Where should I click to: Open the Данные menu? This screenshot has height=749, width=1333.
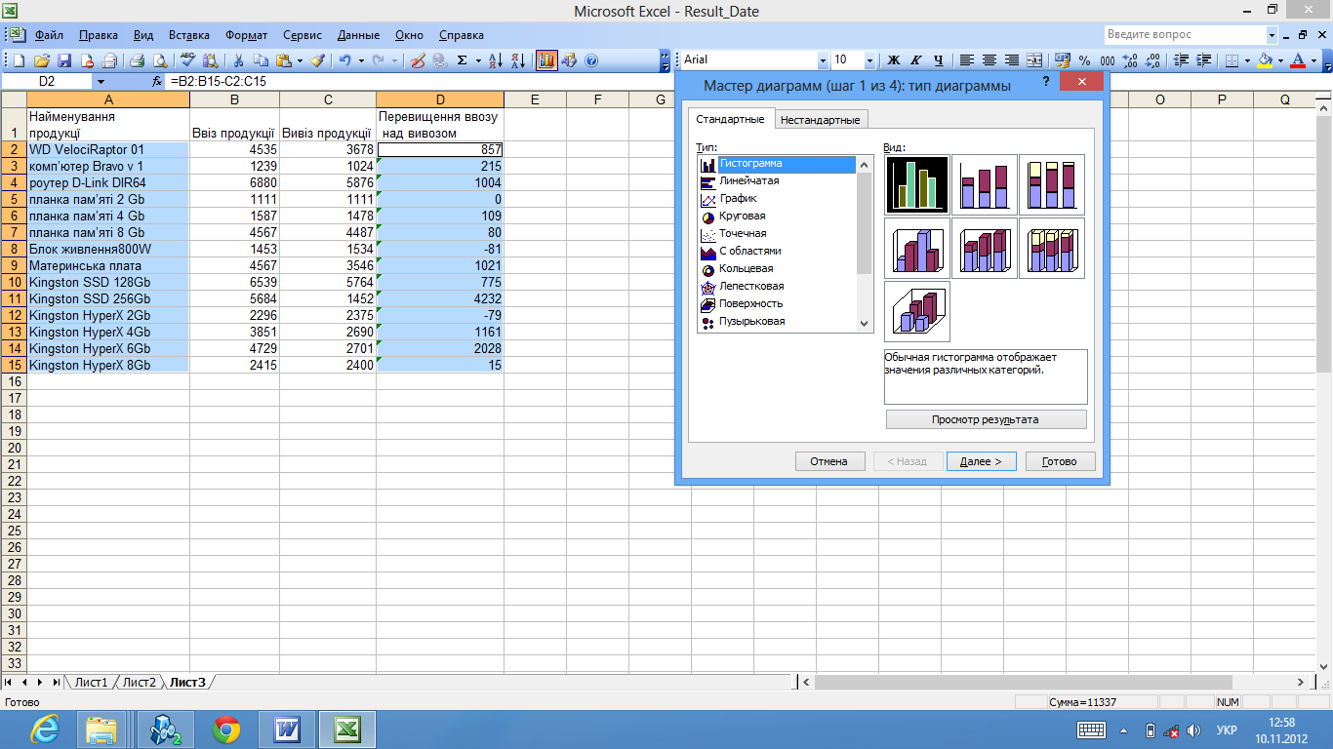[x=358, y=35]
